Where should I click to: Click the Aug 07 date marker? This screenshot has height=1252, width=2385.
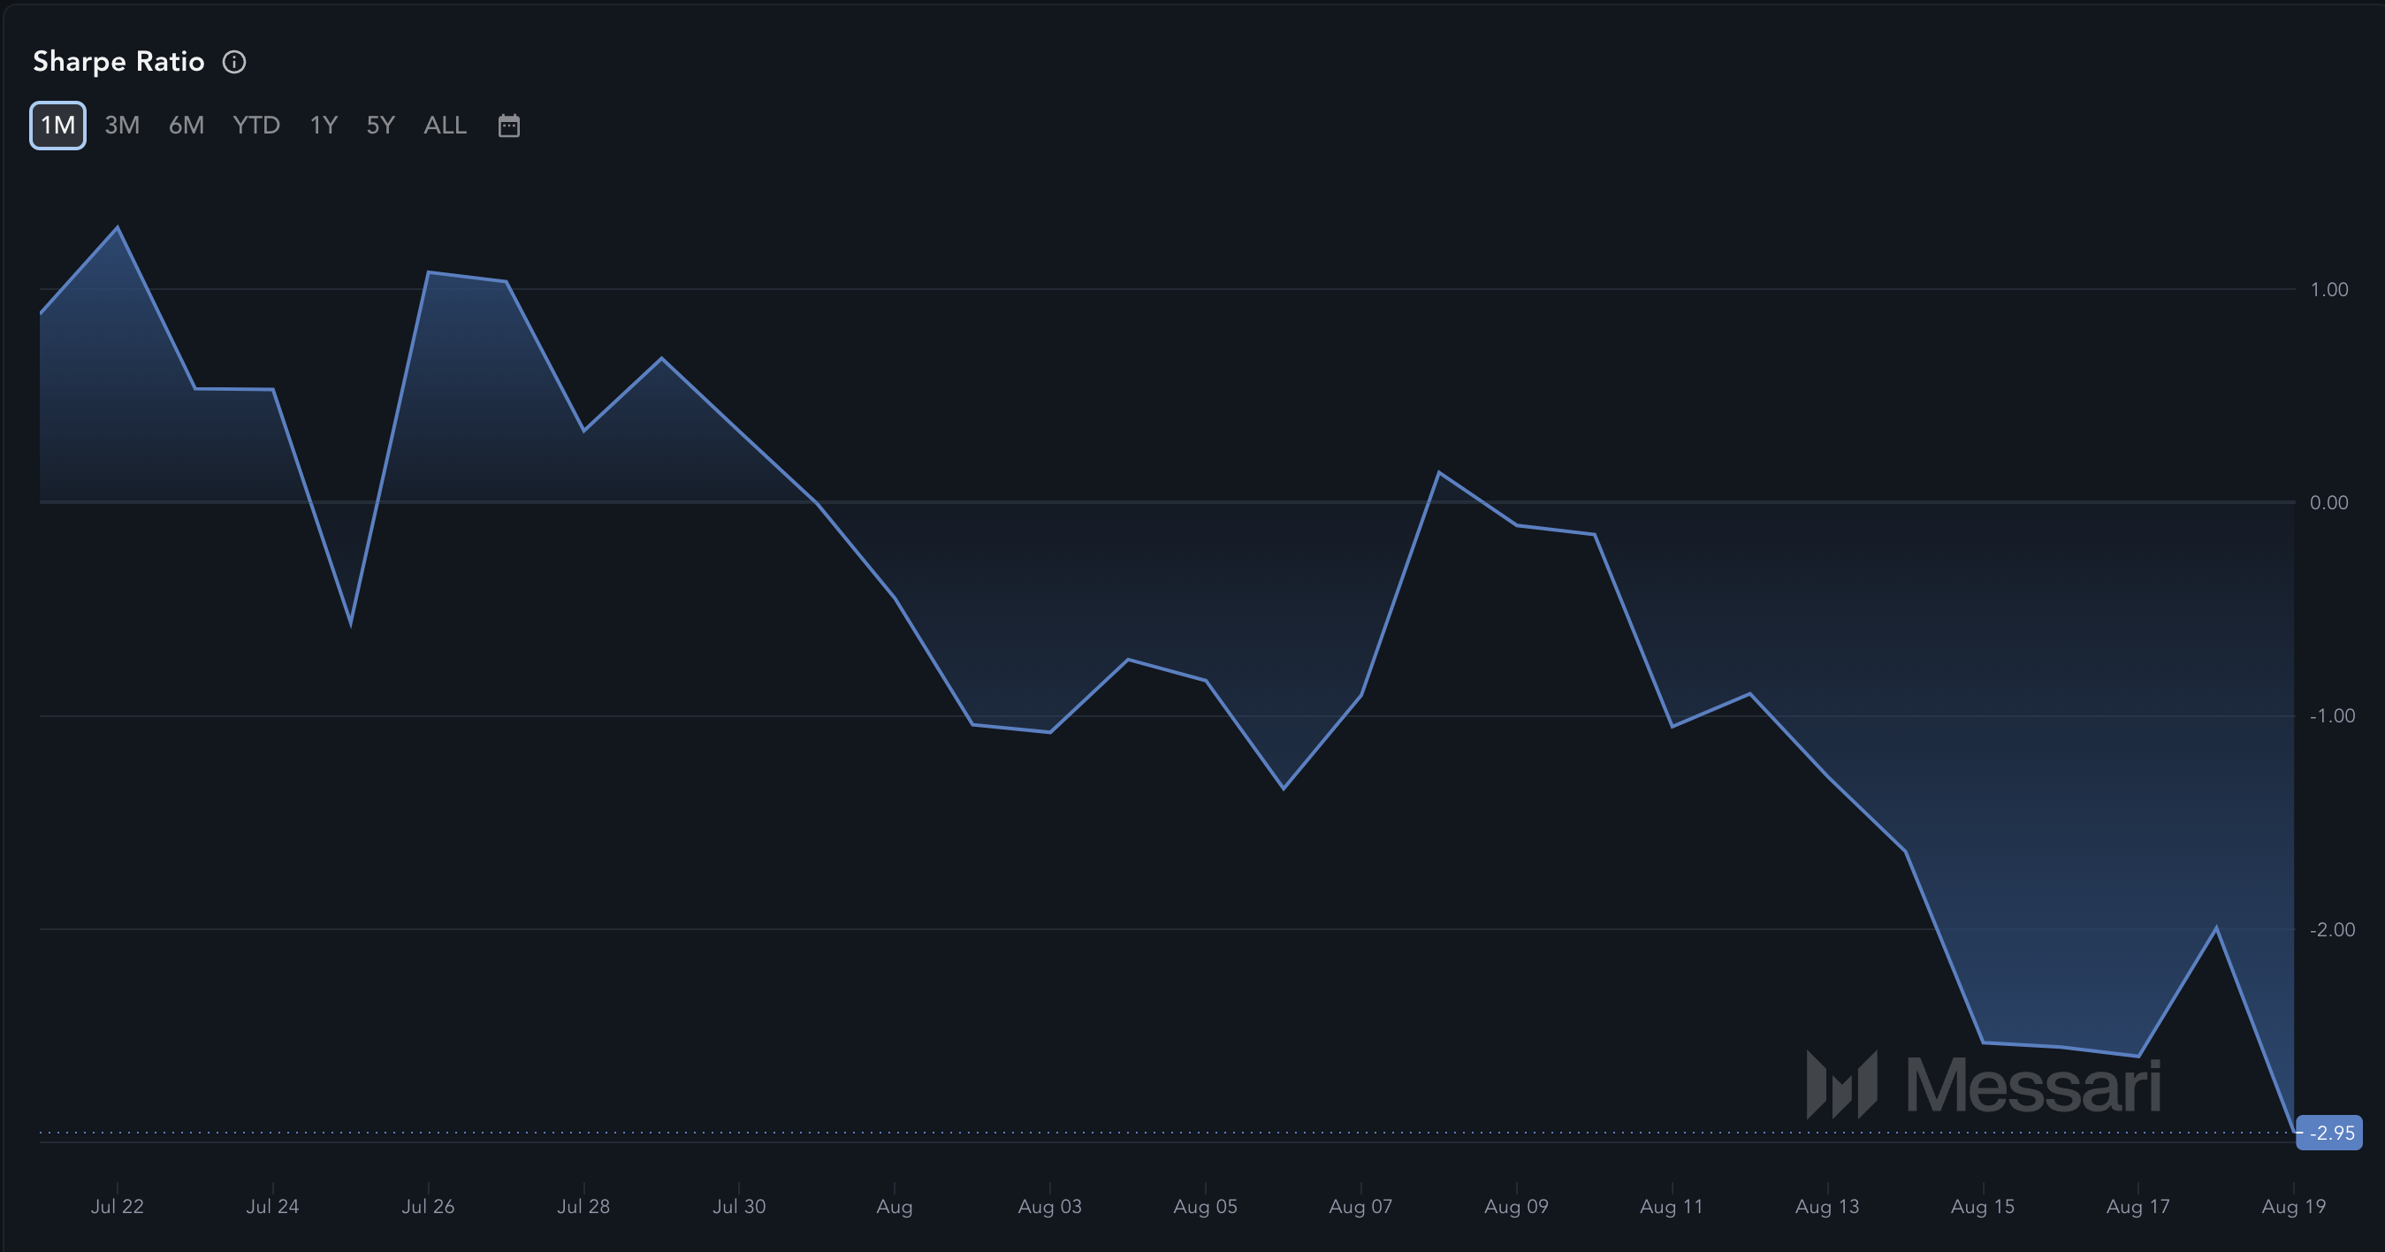click(x=1360, y=1206)
